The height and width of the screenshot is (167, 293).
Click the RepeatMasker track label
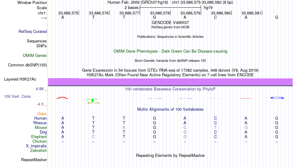(x=34, y=160)
